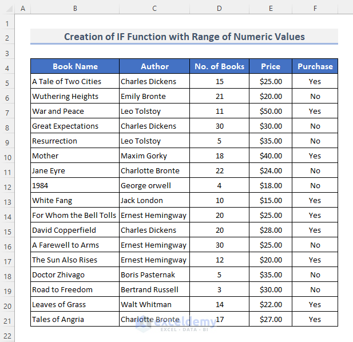Viewport: 353px width, 342px height.
Task: Select the Maxim Gorky author cell
Action: pyautogui.click(x=154, y=156)
